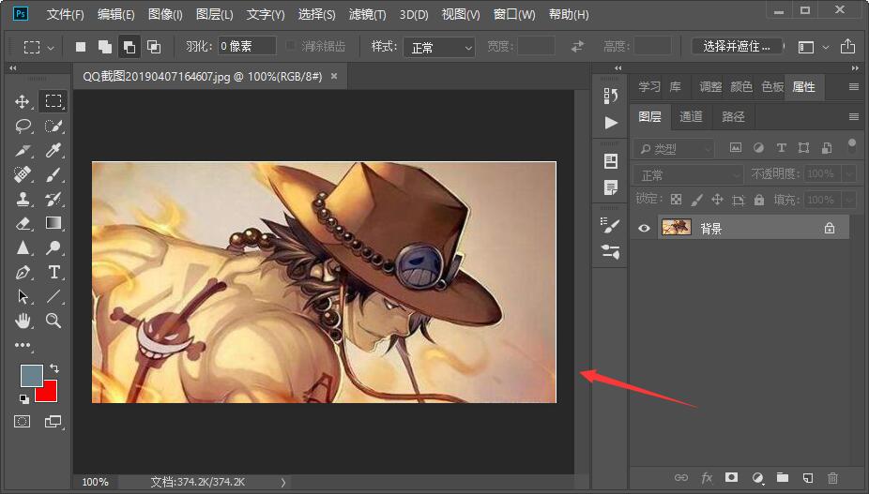Select the Horizontal Type tool
869x494 pixels.
point(53,272)
